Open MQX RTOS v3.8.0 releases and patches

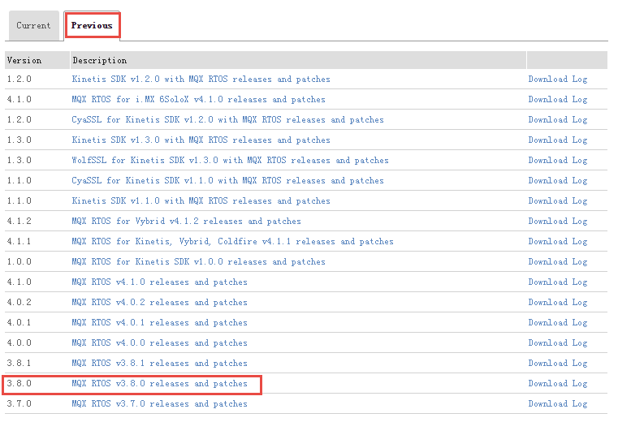coord(159,384)
